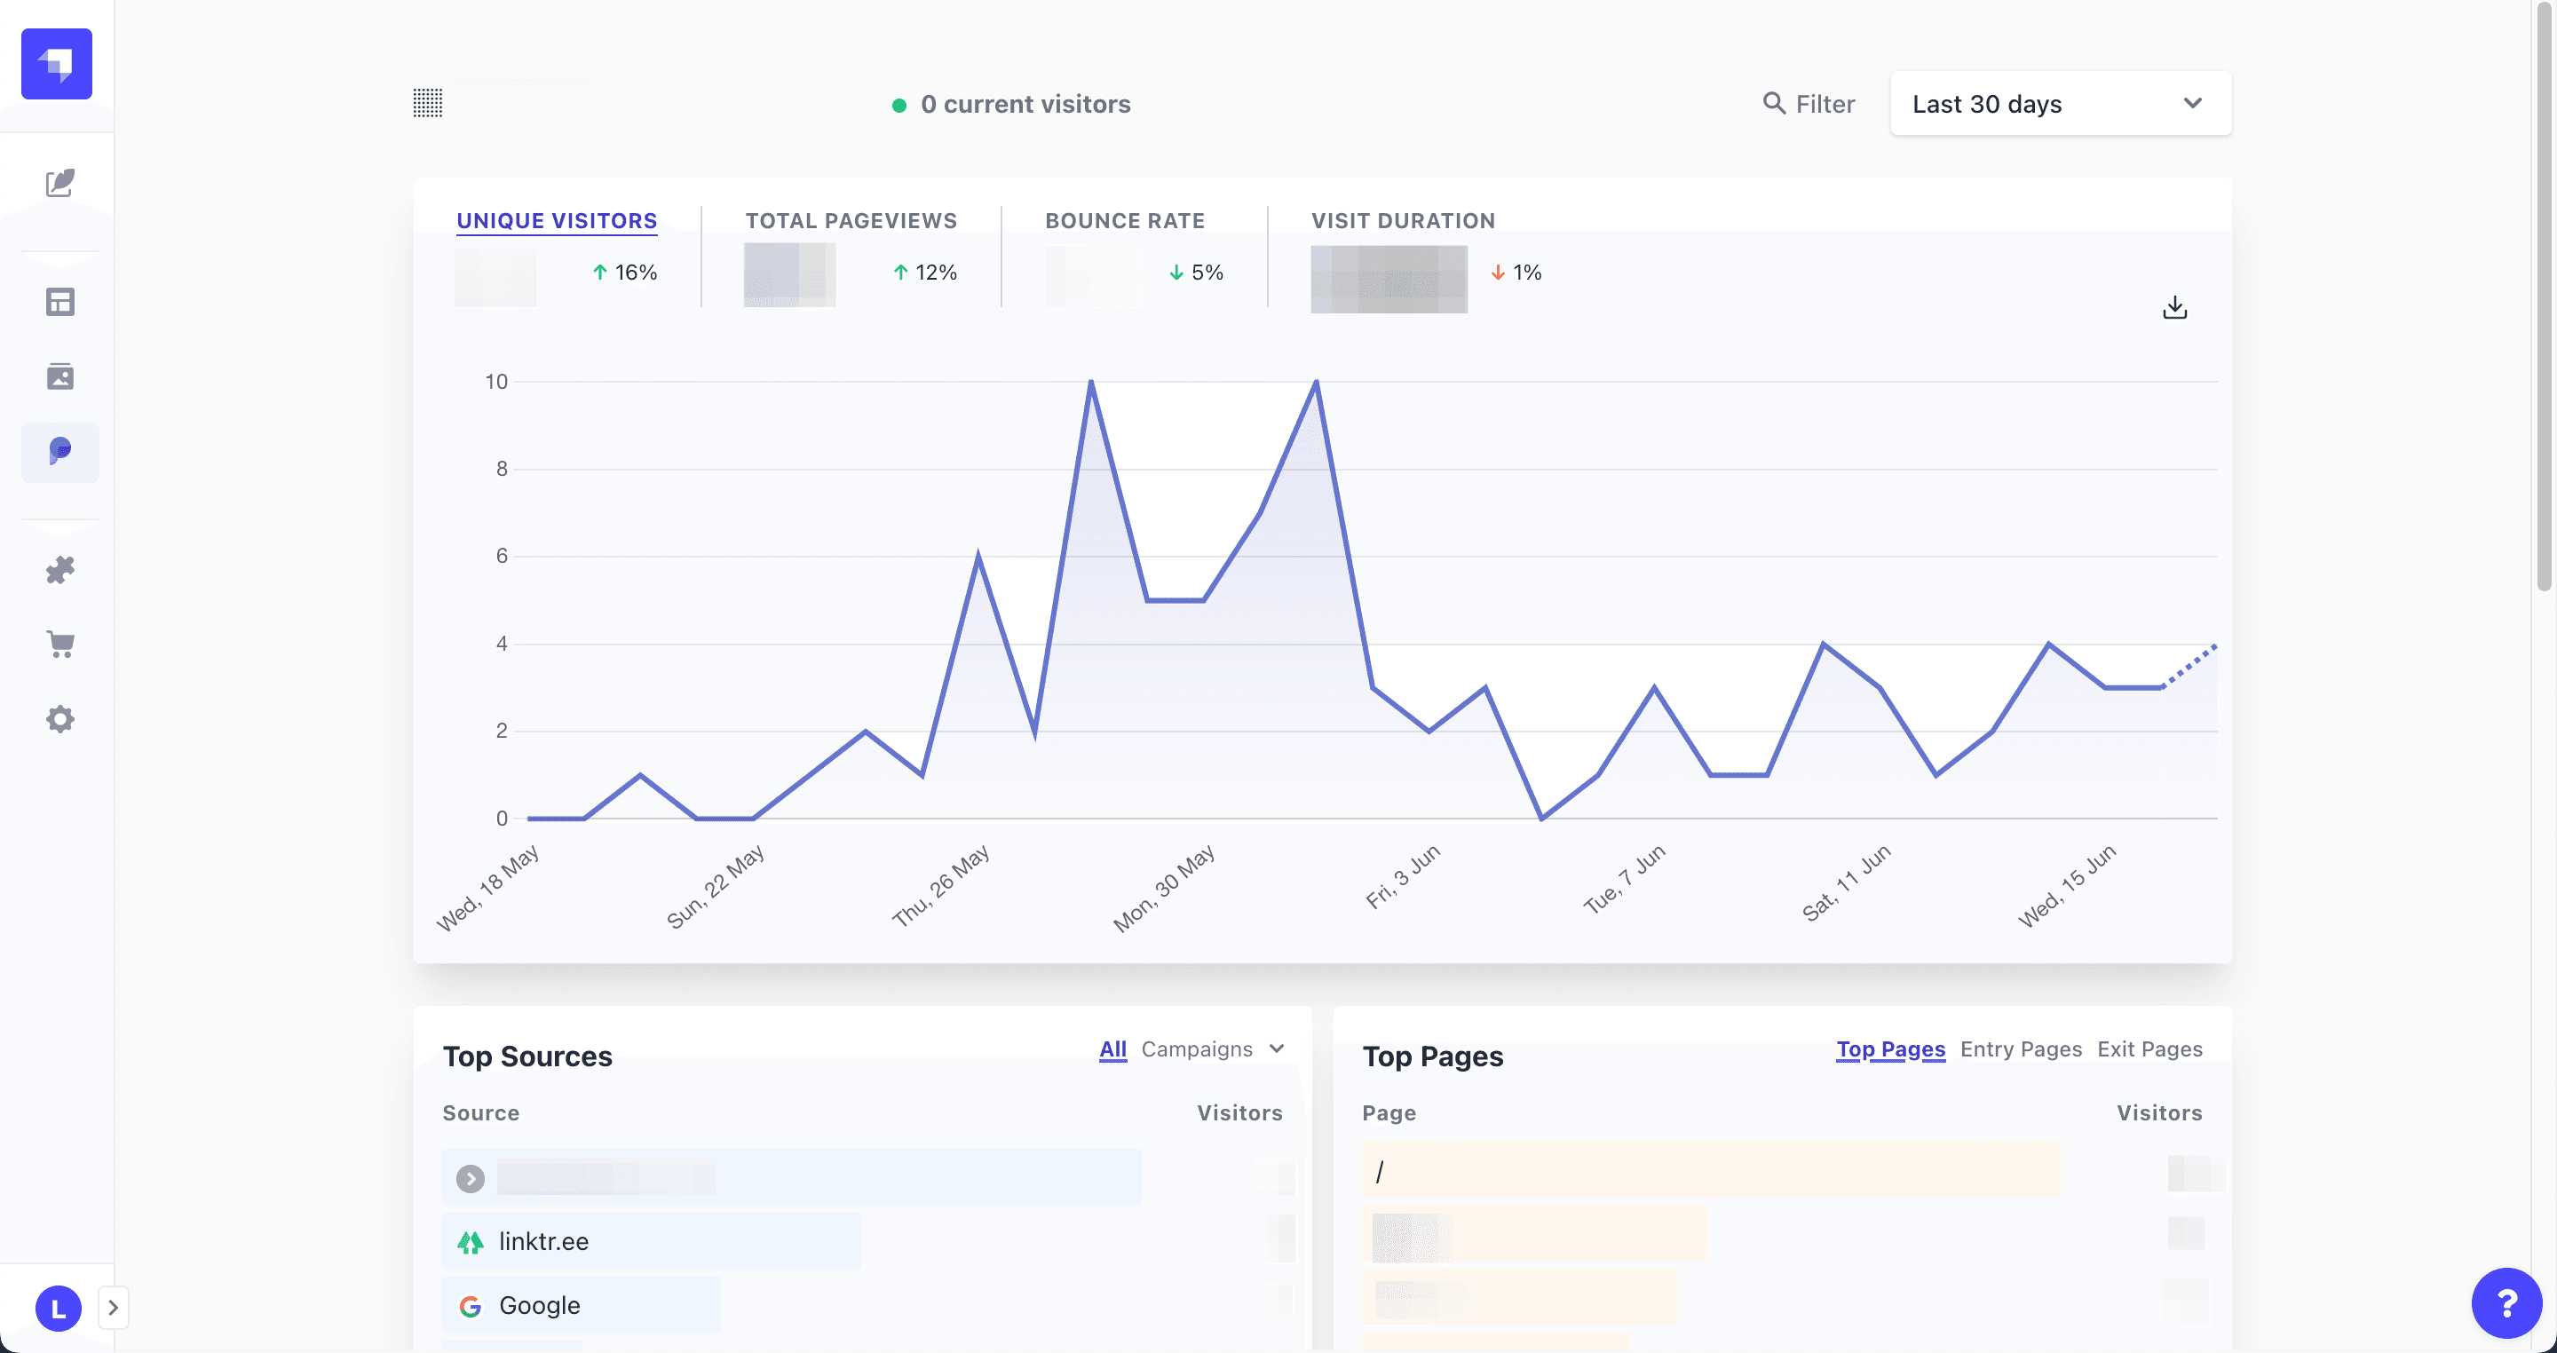This screenshot has width=2557, height=1353.
Task: Open the layout pages icon in sidebar
Action: (x=60, y=302)
